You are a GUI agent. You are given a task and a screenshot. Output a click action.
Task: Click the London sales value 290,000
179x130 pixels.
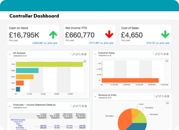[43, 126]
